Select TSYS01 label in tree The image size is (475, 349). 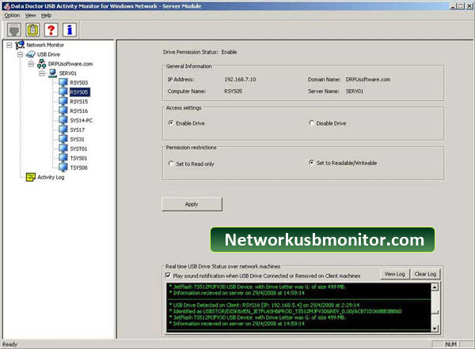tap(78, 158)
